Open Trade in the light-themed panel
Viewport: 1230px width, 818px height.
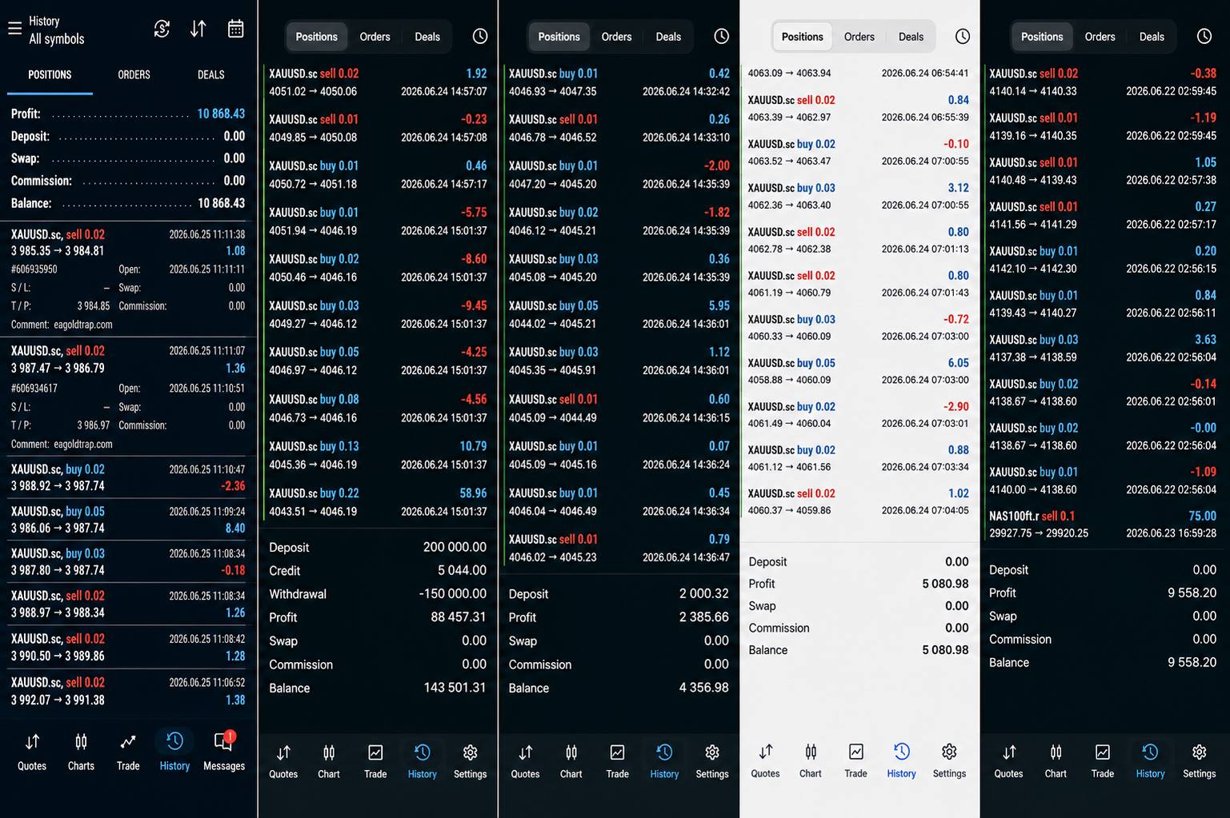click(x=855, y=761)
